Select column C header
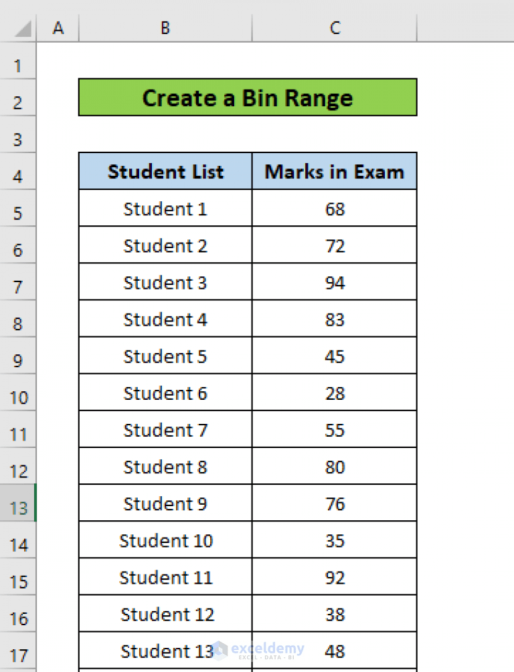 [335, 28]
